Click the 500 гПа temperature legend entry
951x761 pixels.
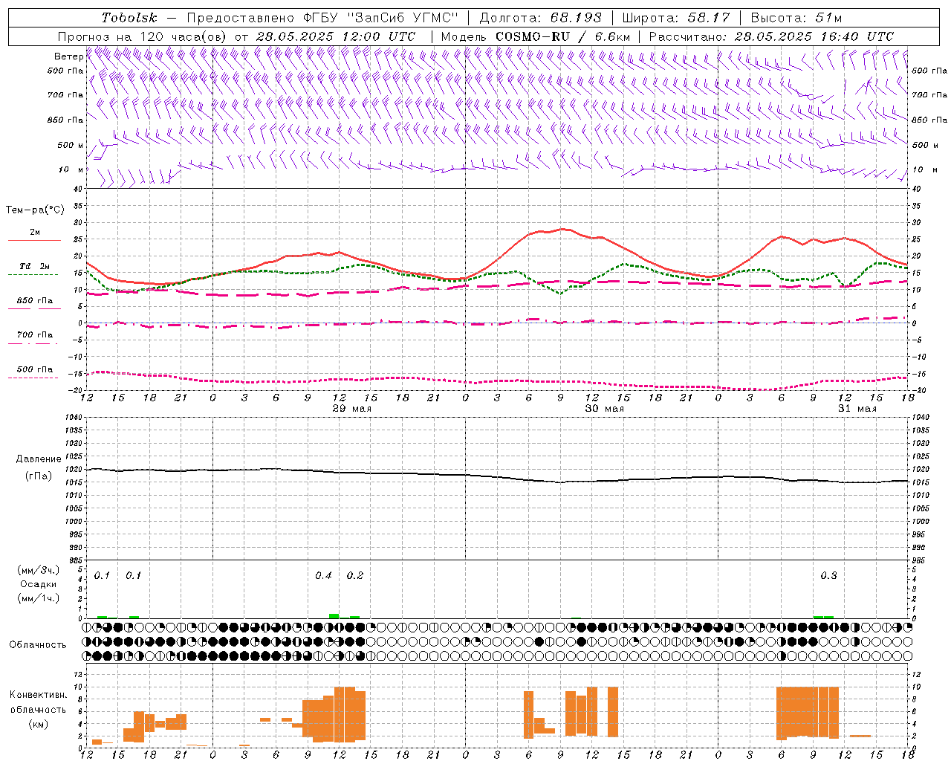coord(35,369)
